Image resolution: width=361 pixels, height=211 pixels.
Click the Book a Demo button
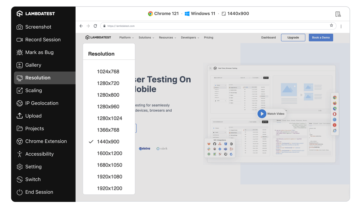click(321, 37)
